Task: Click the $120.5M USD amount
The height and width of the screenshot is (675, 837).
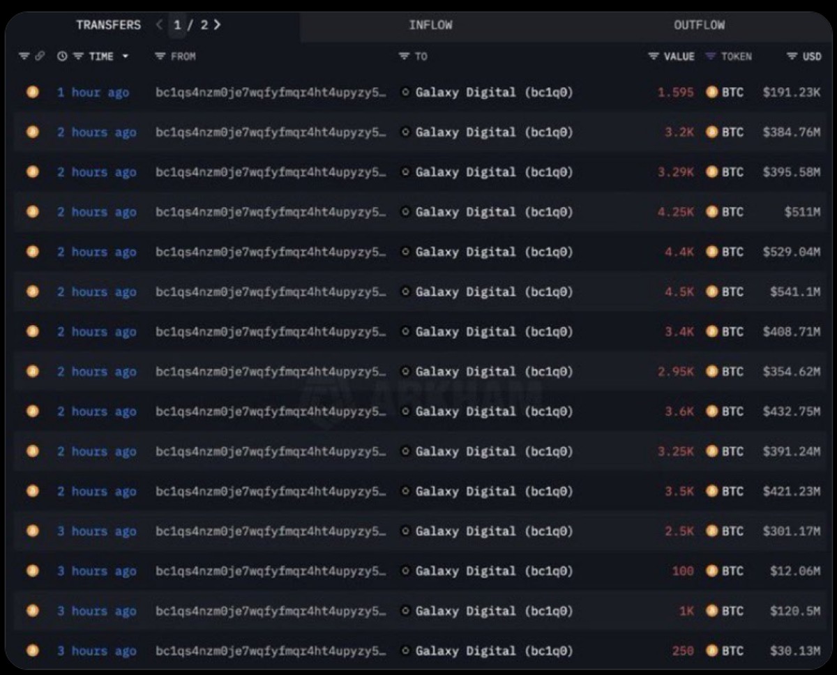Action: tap(795, 611)
